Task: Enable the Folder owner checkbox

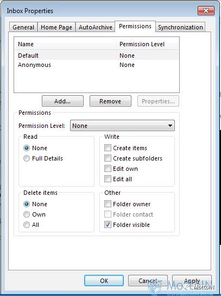Action: (x=108, y=204)
